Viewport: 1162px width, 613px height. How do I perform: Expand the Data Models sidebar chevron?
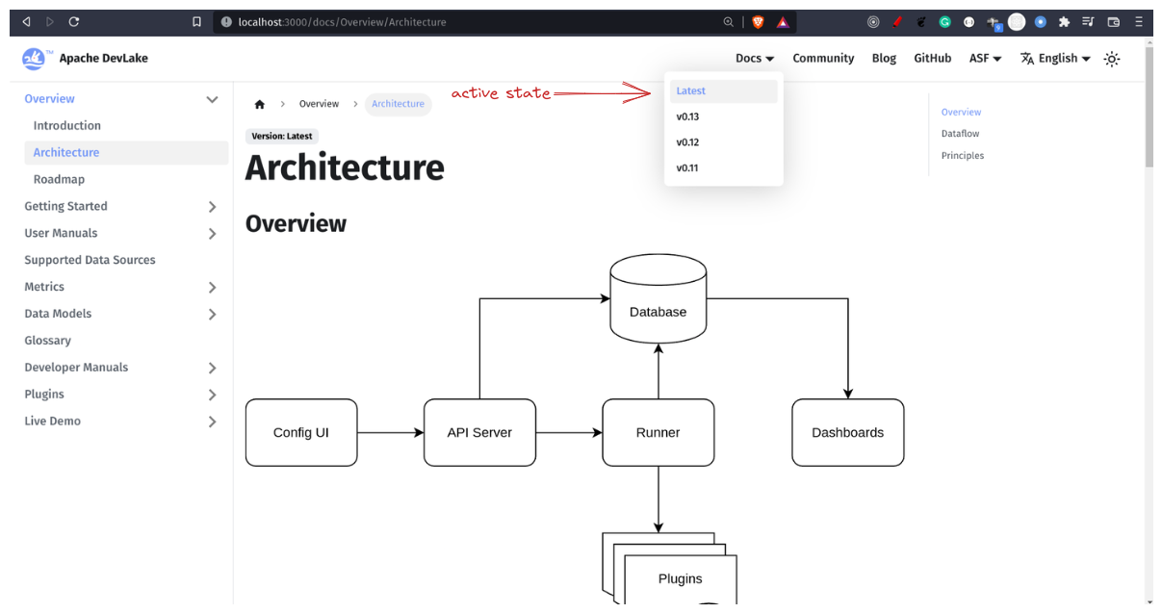[213, 315]
